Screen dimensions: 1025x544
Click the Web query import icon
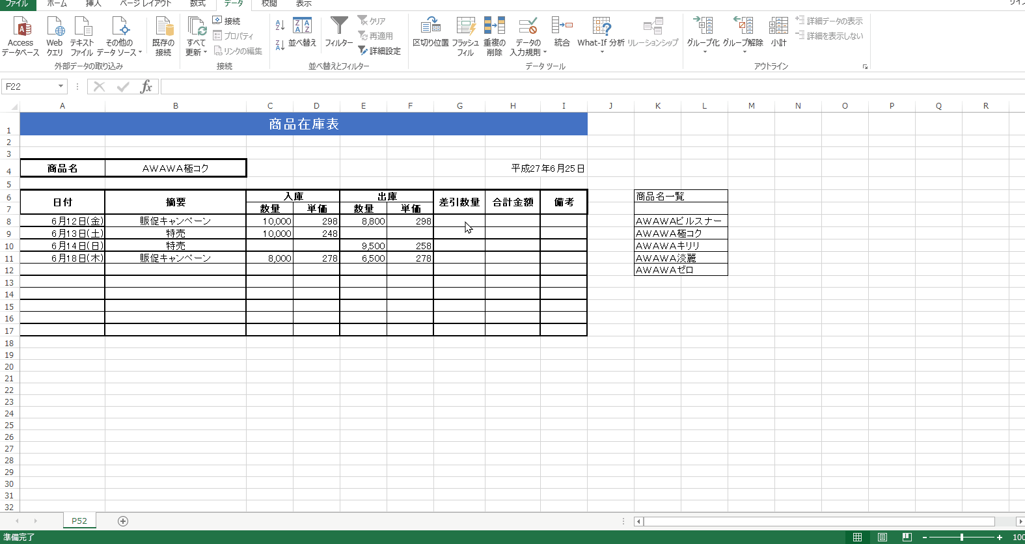(55, 28)
